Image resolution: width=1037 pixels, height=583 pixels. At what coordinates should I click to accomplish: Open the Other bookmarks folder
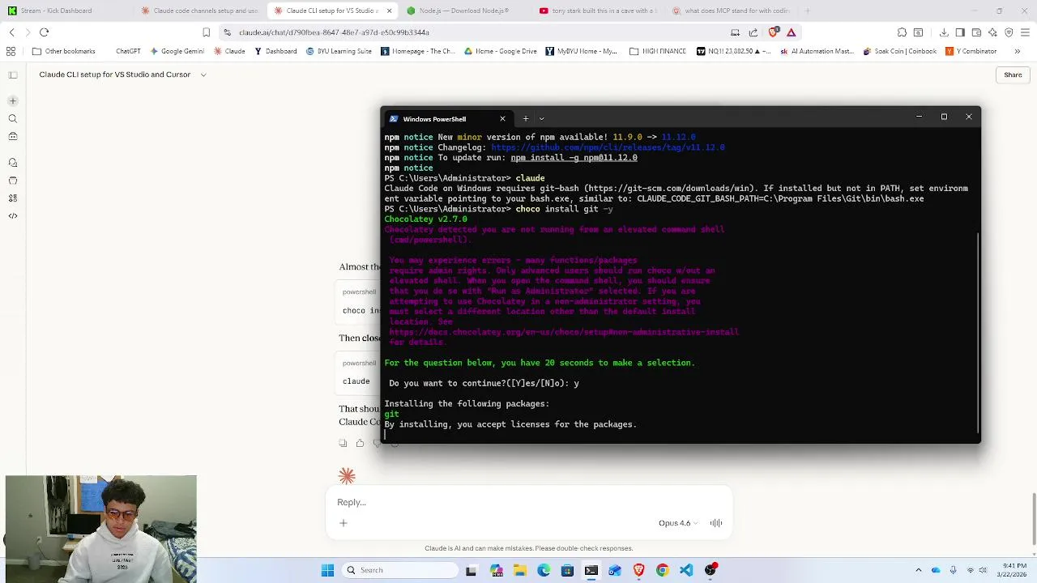coord(64,51)
